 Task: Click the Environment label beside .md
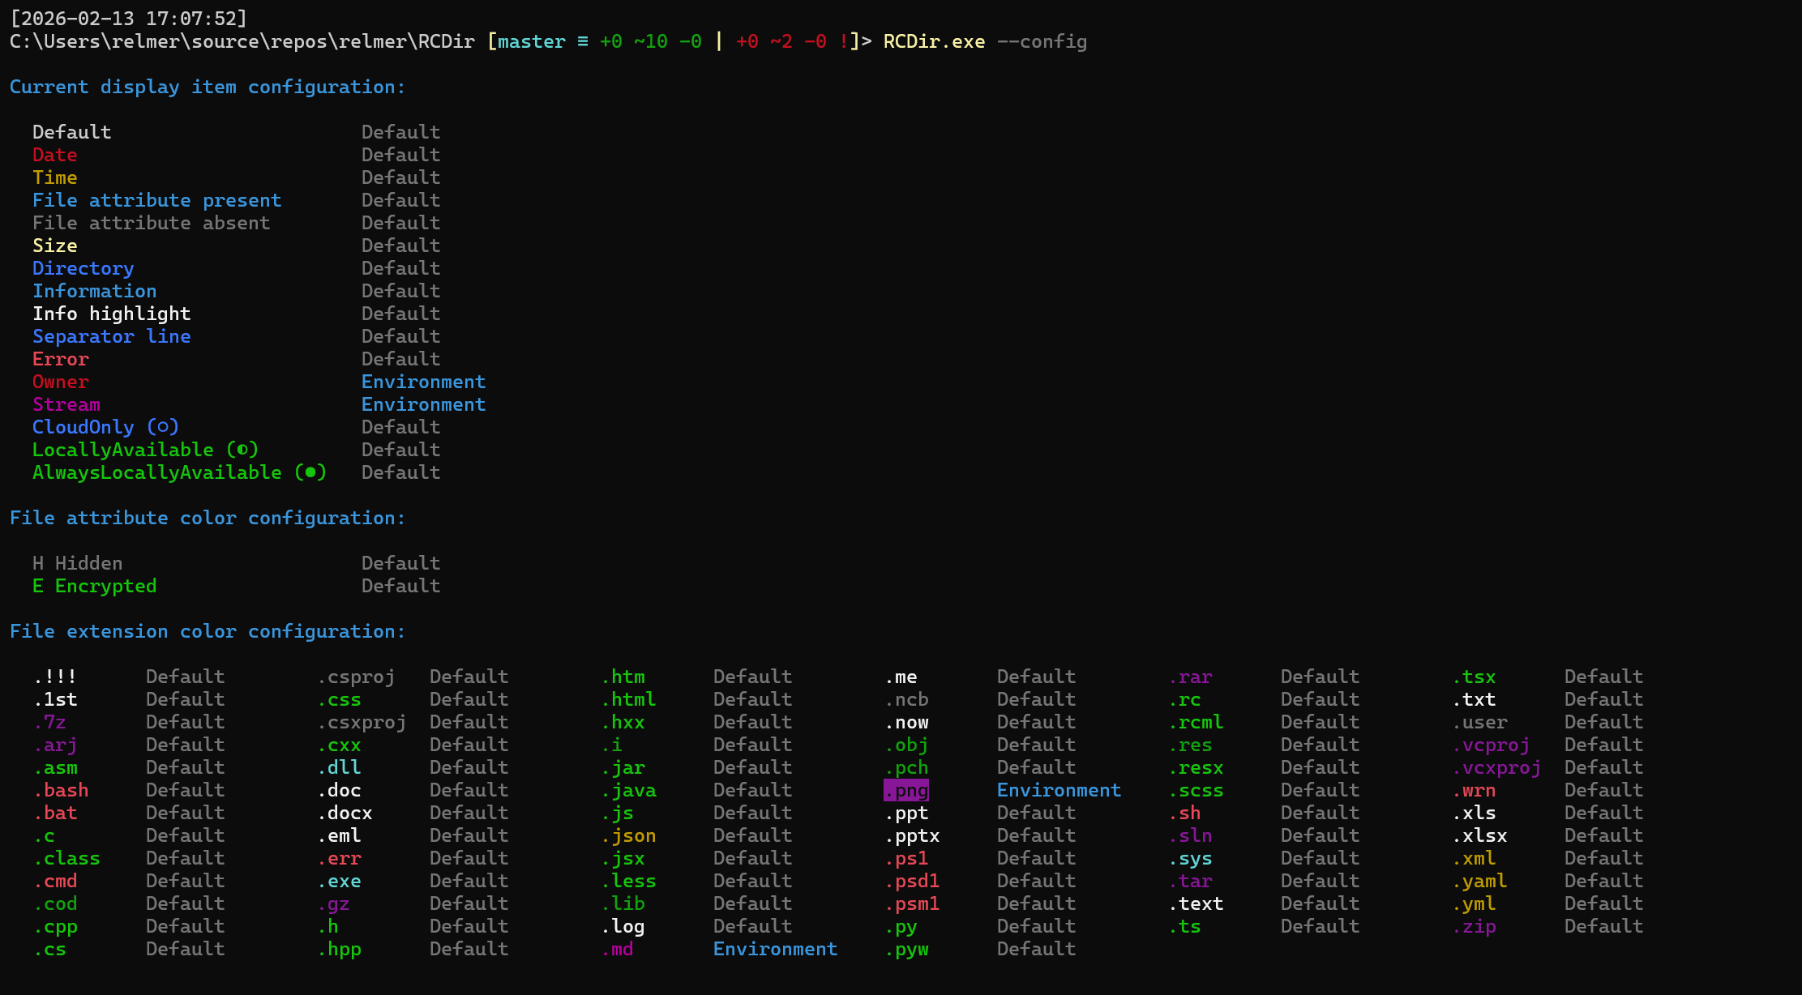click(775, 949)
